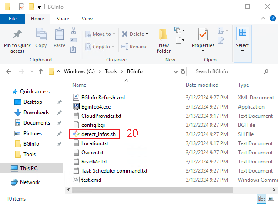Select This PC in navigation pane

pos(32,168)
